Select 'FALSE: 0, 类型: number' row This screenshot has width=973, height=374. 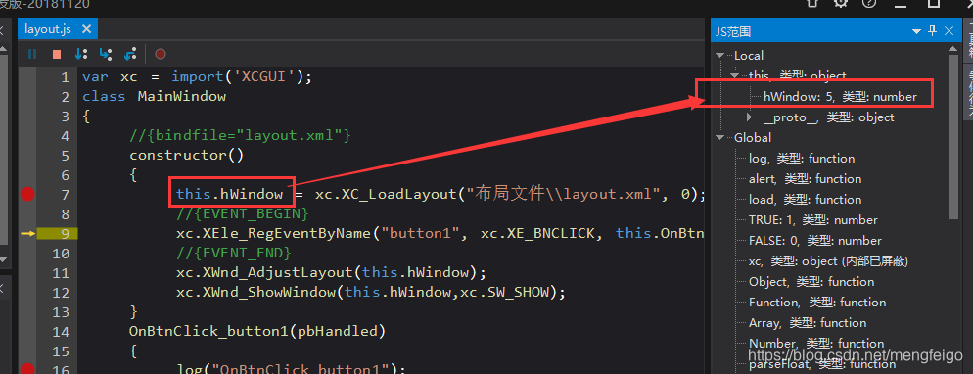[815, 240]
